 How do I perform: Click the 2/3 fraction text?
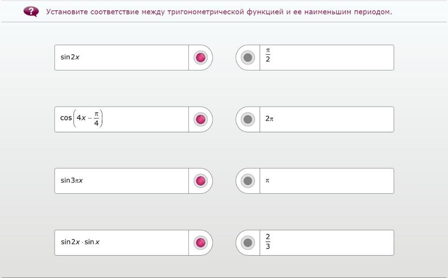[268, 242]
